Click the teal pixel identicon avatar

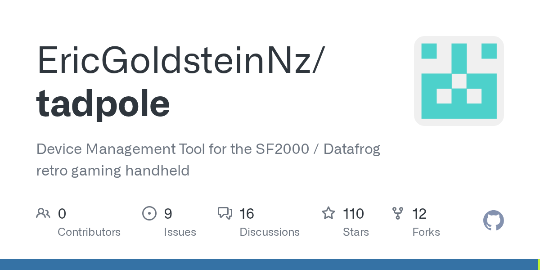point(459,81)
